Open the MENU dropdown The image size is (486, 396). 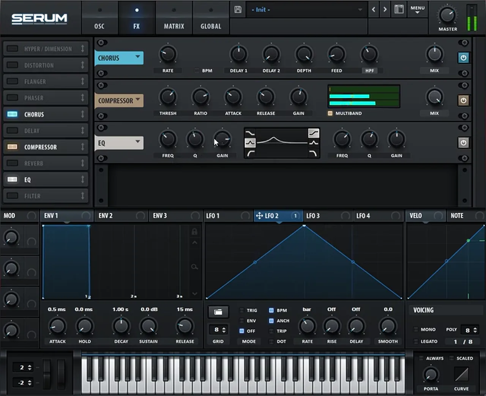click(417, 10)
